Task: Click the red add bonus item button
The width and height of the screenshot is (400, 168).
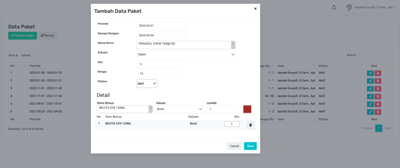Action: (x=247, y=109)
